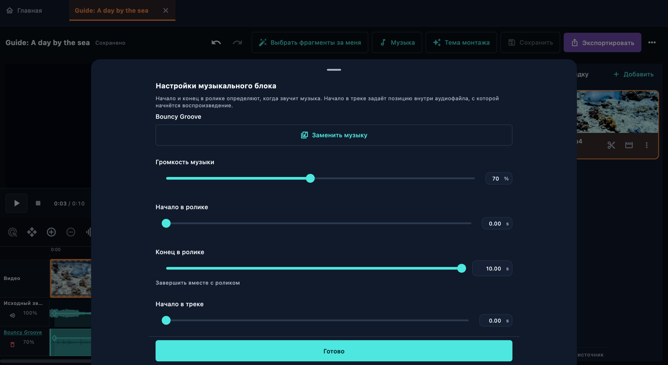This screenshot has width=668, height=365.
Task: Click the scissors trim icon on clip card
Action: coord(611,145)
